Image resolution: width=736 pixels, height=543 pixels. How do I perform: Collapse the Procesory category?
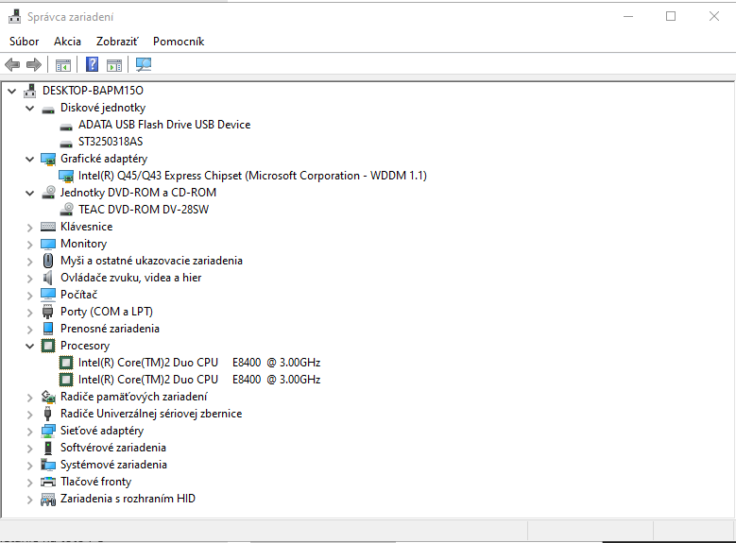(x=30, y=347)
